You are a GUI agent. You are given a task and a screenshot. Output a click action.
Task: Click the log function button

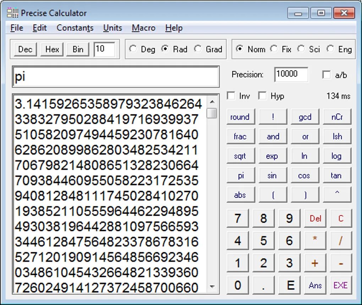pos(337,156)
